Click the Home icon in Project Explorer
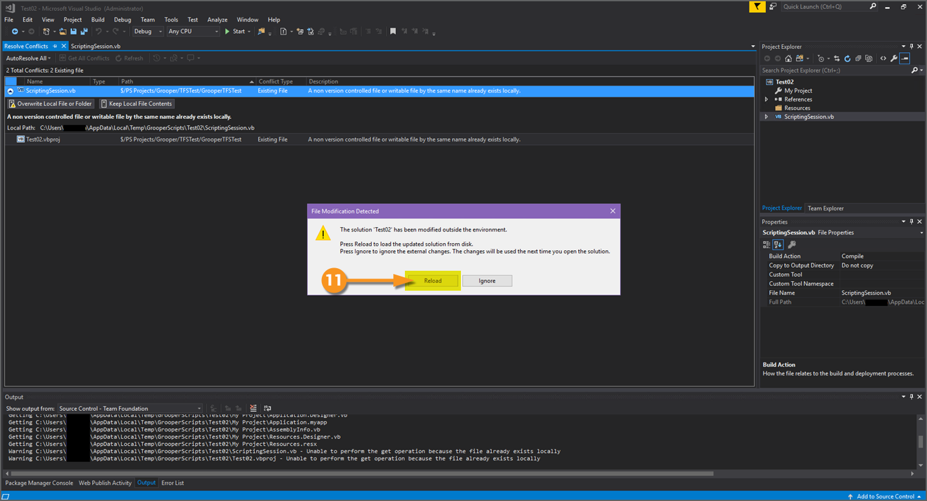This screenshot has width=927, height=501. click(789, 59)
